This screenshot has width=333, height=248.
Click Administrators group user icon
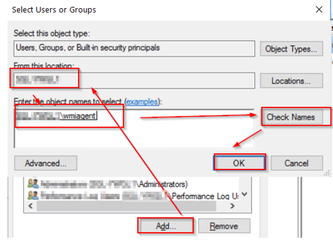click(x=33, y=184)
